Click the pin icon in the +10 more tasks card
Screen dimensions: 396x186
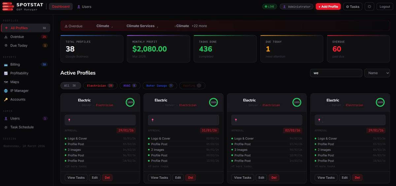pyautogui.click(x=69, y=120)
